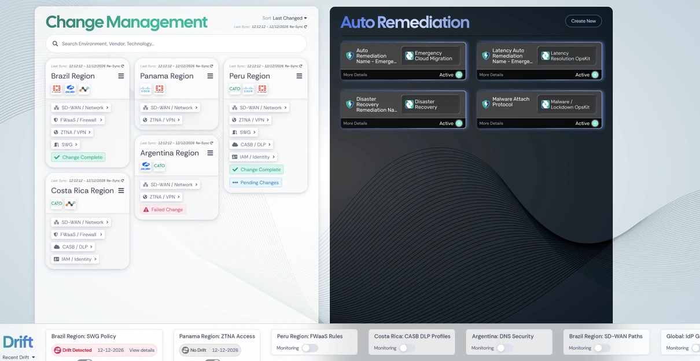Expand SWG in Brazil Region
Image resolution: width=700 pixels, height=361 pixels.
(65, 145)
